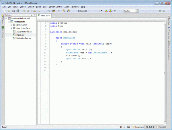Click the Save All toolbar icon
This screenshot has height=130, width=172.
click(x=18, y=11)
